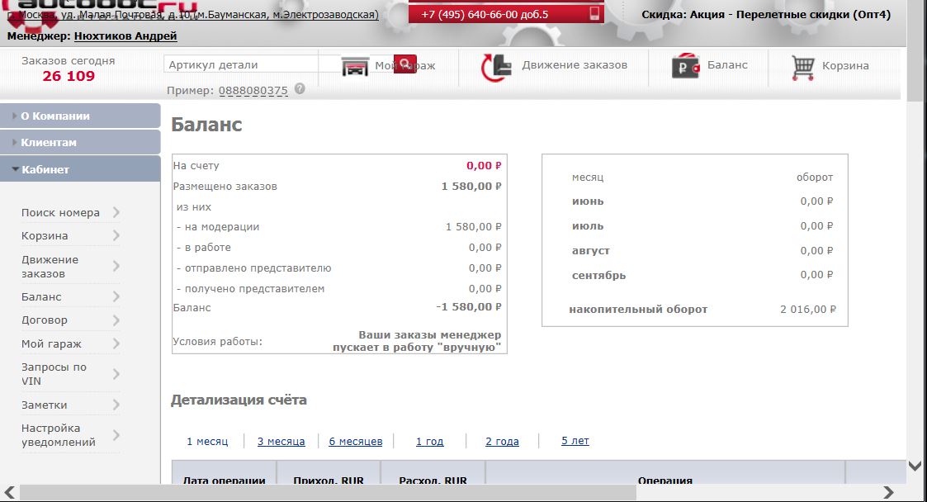Screen dimensions: 927x502
Task: Select the 3 месяца period tab
Action: [281, 442]
